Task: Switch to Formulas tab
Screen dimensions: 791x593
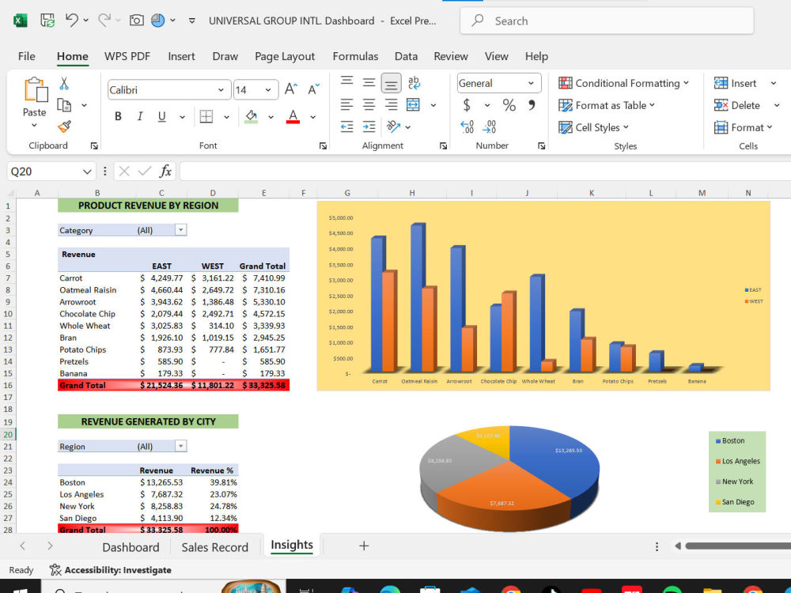Action: click(355, 56)
